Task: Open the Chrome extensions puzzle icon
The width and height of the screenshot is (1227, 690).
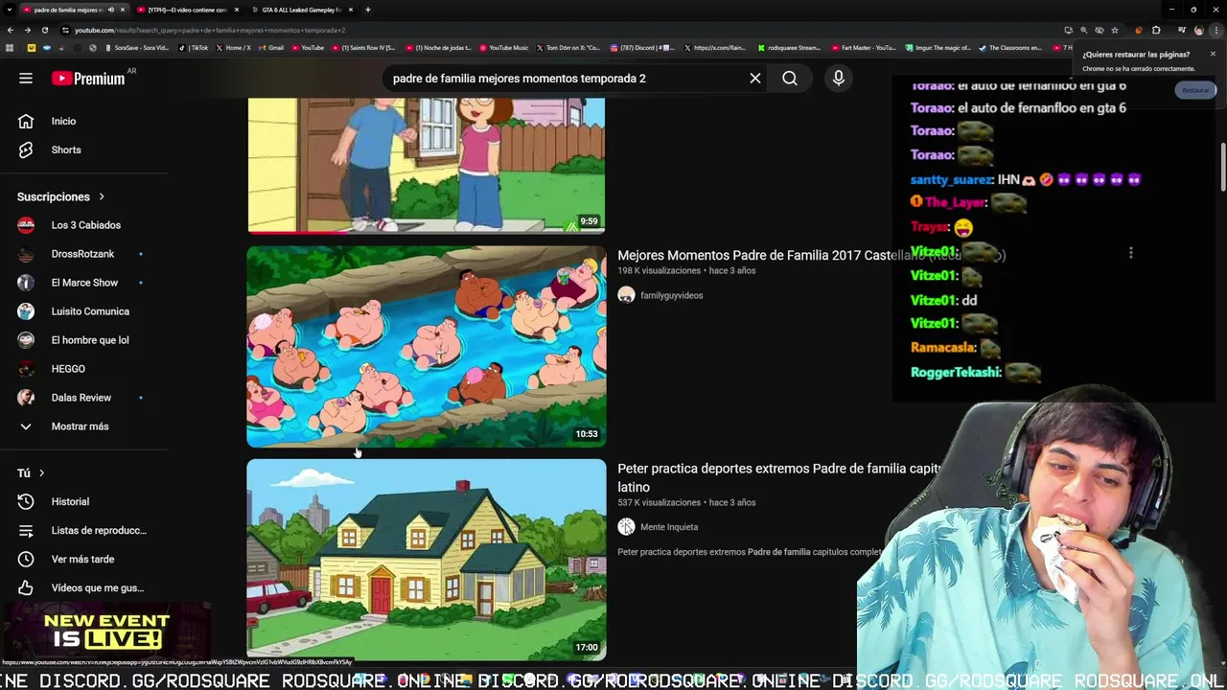Action: (x=1156, y=30)
